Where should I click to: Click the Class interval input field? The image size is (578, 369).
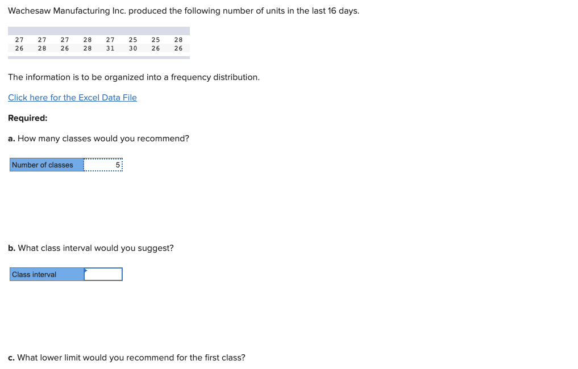(103, 274)
